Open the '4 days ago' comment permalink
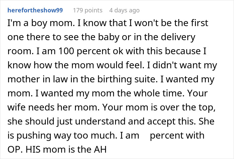 tap(125, 10)
